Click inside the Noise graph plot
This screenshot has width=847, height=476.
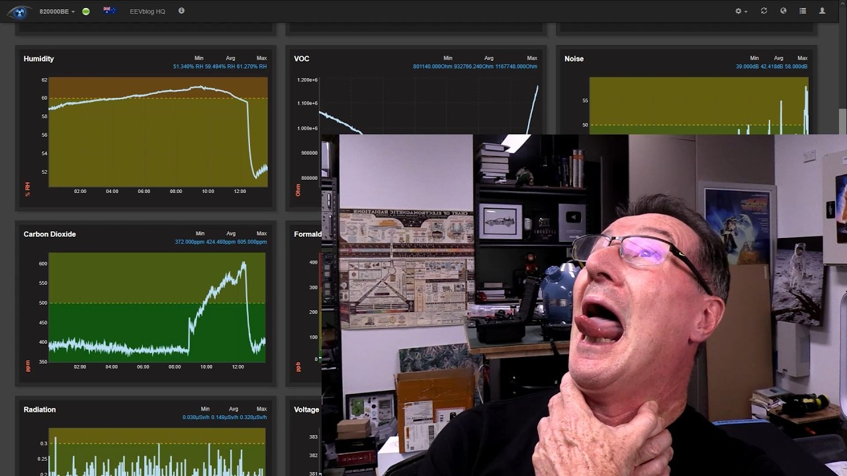[699, 106]
